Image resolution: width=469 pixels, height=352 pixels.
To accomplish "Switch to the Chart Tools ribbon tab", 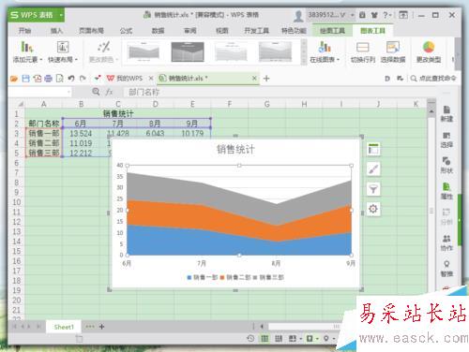I will (372, 31).
